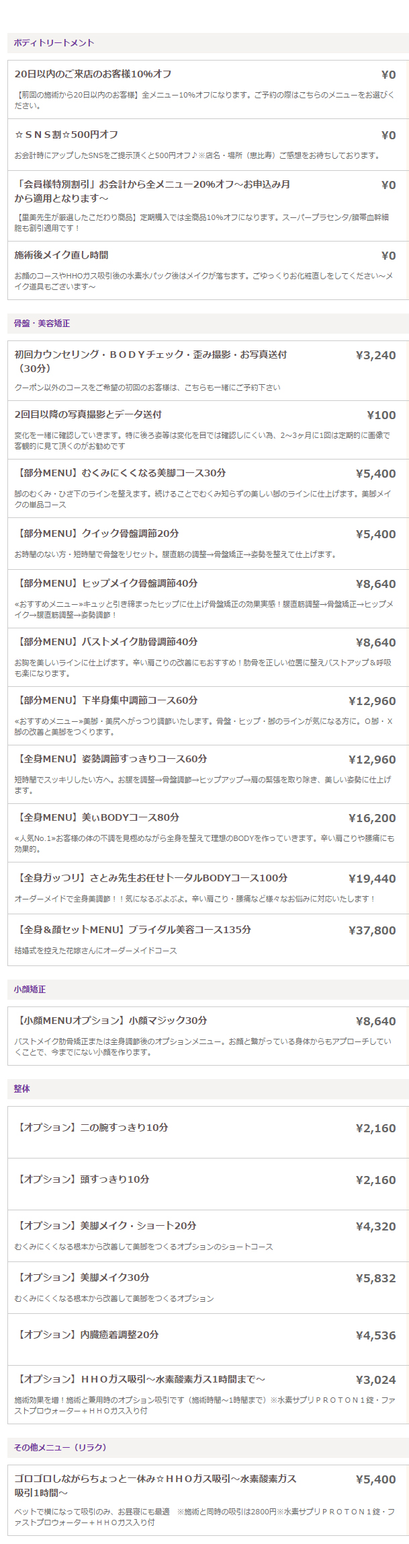
Task: Click the ¥37,800 ブライダル美容コース price
Action: coord(372,930)
